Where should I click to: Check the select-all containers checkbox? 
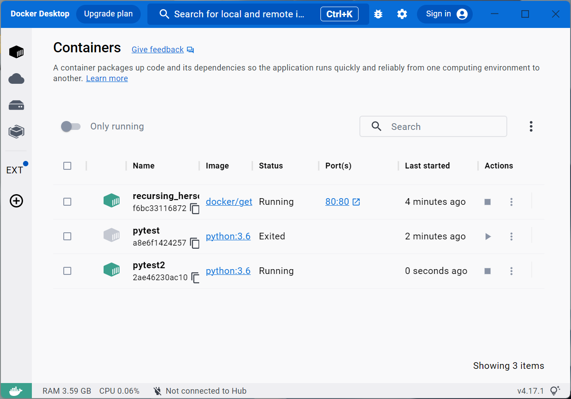(67, 166)
